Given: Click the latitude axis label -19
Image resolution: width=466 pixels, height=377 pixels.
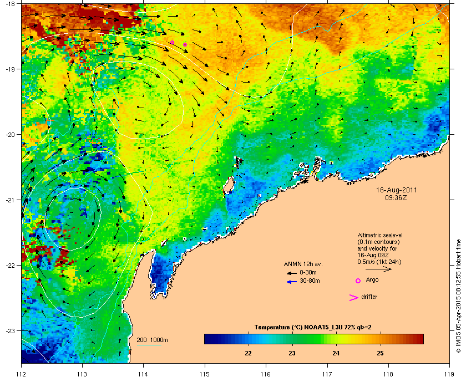Looking at the screenshot, I should tap(10, 69).
